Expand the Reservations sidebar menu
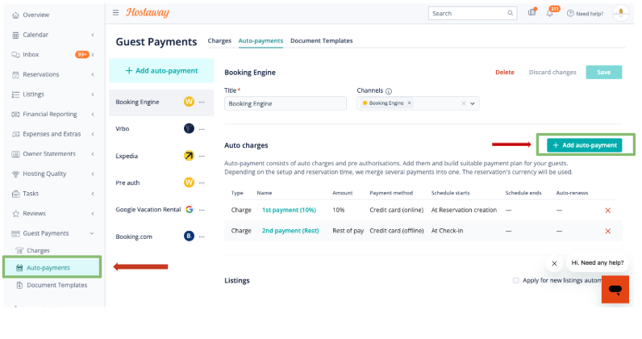Viewport: 642px width, 339px height. pos(93,74)
